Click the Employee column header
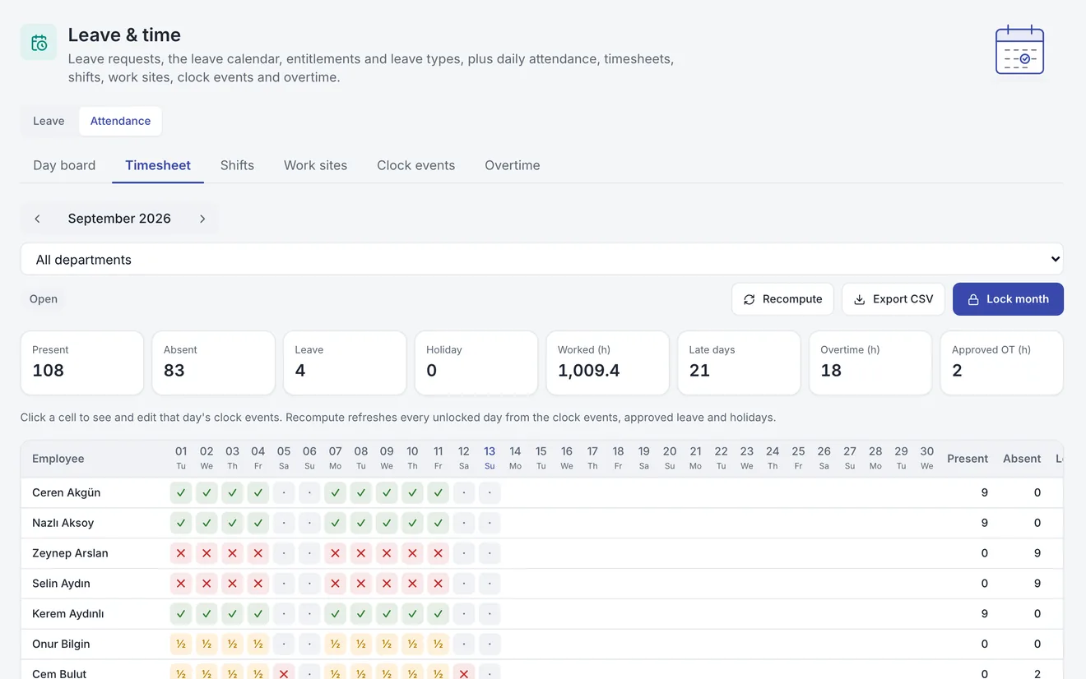 [x=58, y=459]
